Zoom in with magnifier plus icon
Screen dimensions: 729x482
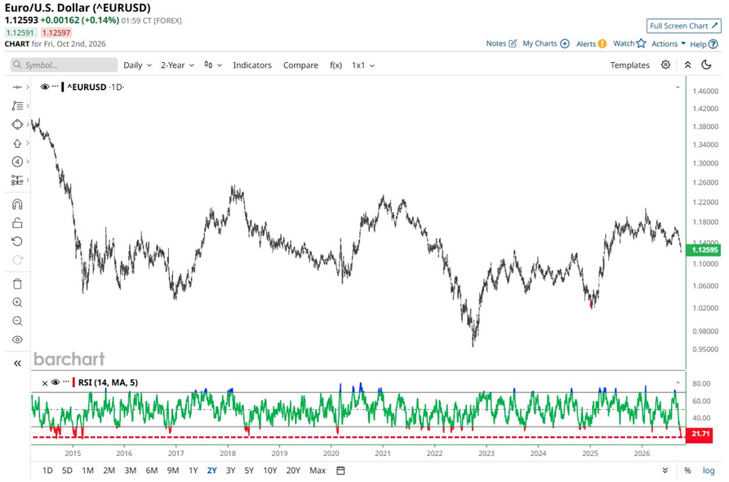(17, 302)
